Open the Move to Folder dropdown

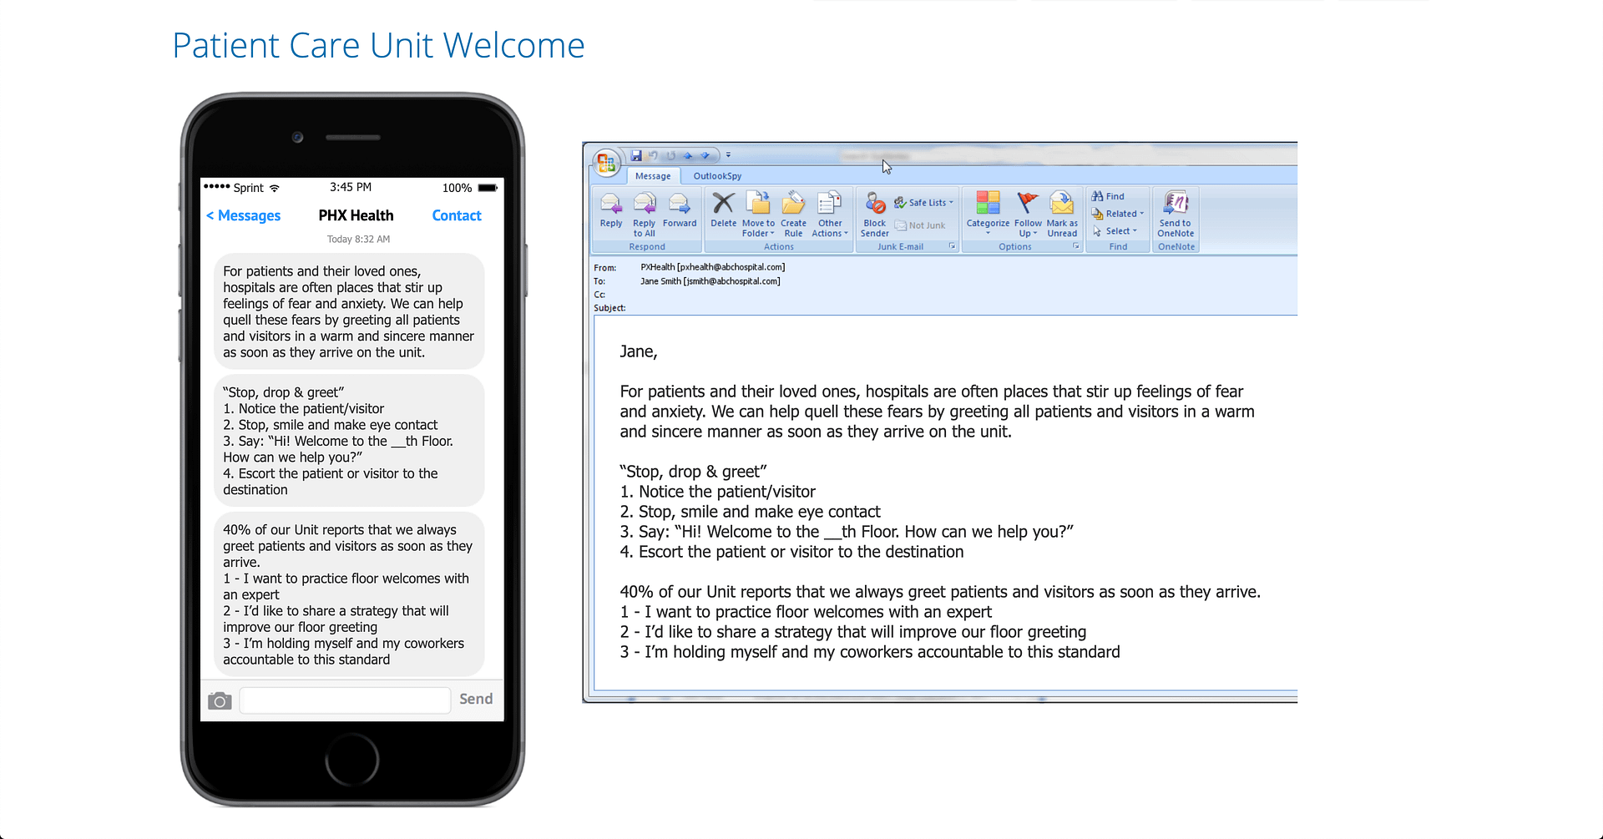[x=758, y=213]
